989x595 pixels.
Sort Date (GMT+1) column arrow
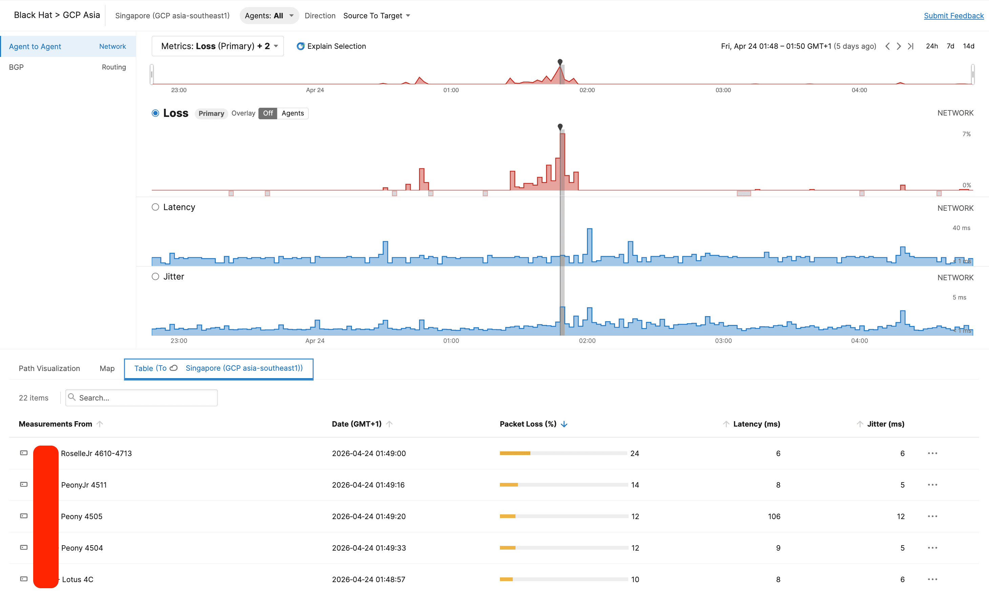tap(389, 424)
